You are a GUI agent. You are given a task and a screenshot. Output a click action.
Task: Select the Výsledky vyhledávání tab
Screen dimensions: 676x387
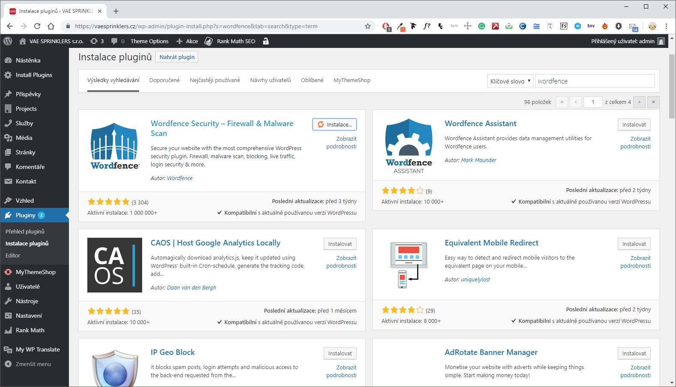(x=113, y=80)
